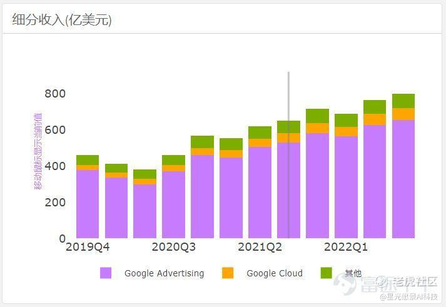Pick the purple segment of 2021Q2 bar
This screenshot has width=446, height=307.
point(260,193)
